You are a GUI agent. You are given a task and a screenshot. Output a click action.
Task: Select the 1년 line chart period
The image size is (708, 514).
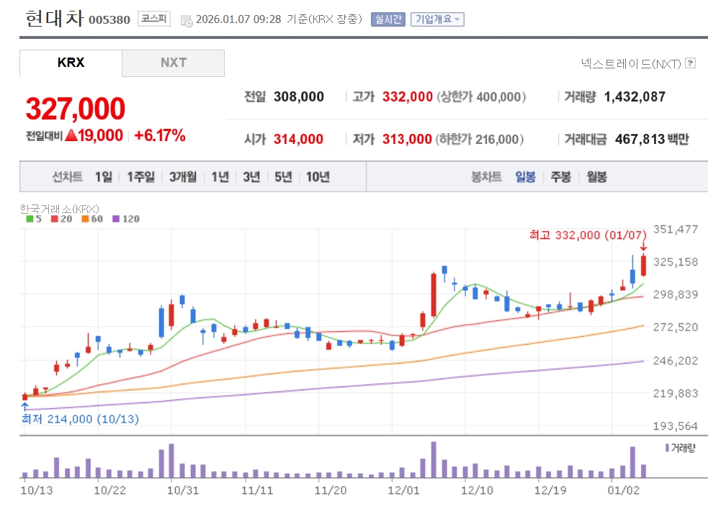click(220, 176)
